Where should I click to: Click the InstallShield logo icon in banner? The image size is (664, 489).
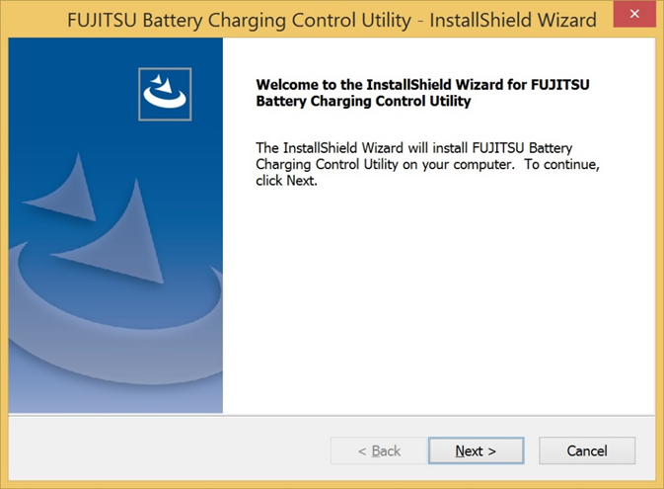pyautogui.click(x=165, y=94)
